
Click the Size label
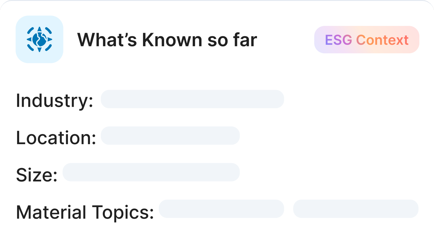(x=37, y=175)
